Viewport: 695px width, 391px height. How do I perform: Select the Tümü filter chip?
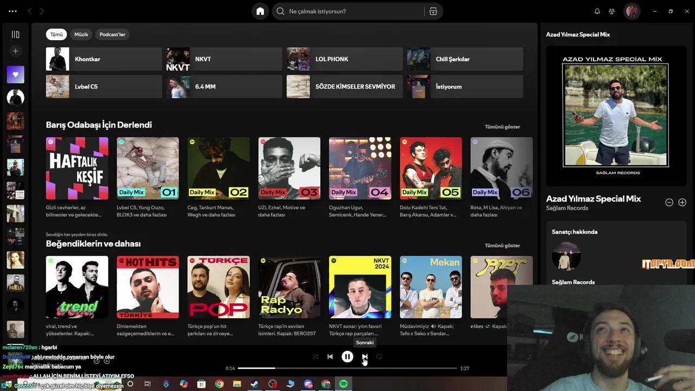click(56, 34)
